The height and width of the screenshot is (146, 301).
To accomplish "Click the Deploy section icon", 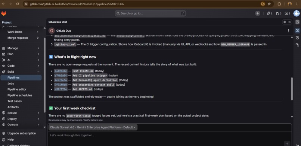I will [x=3, y=119].
